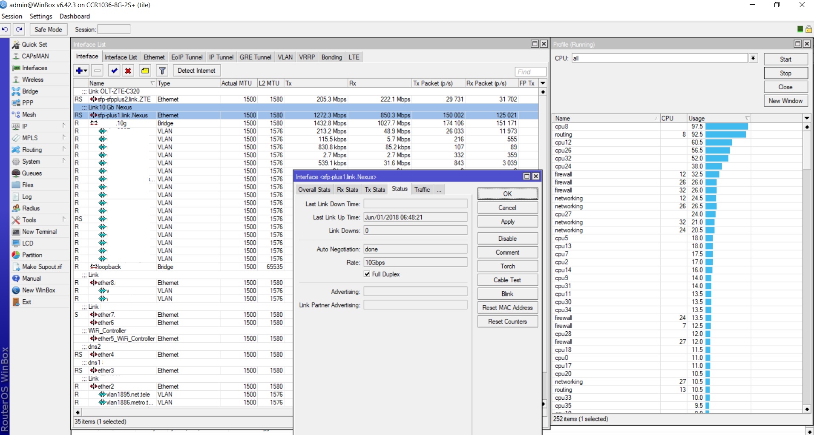Toggle the Full Duplex checkbox
The height and width of the screenshot is (435, 814).
pyautogui.click(x=367, y=274)
